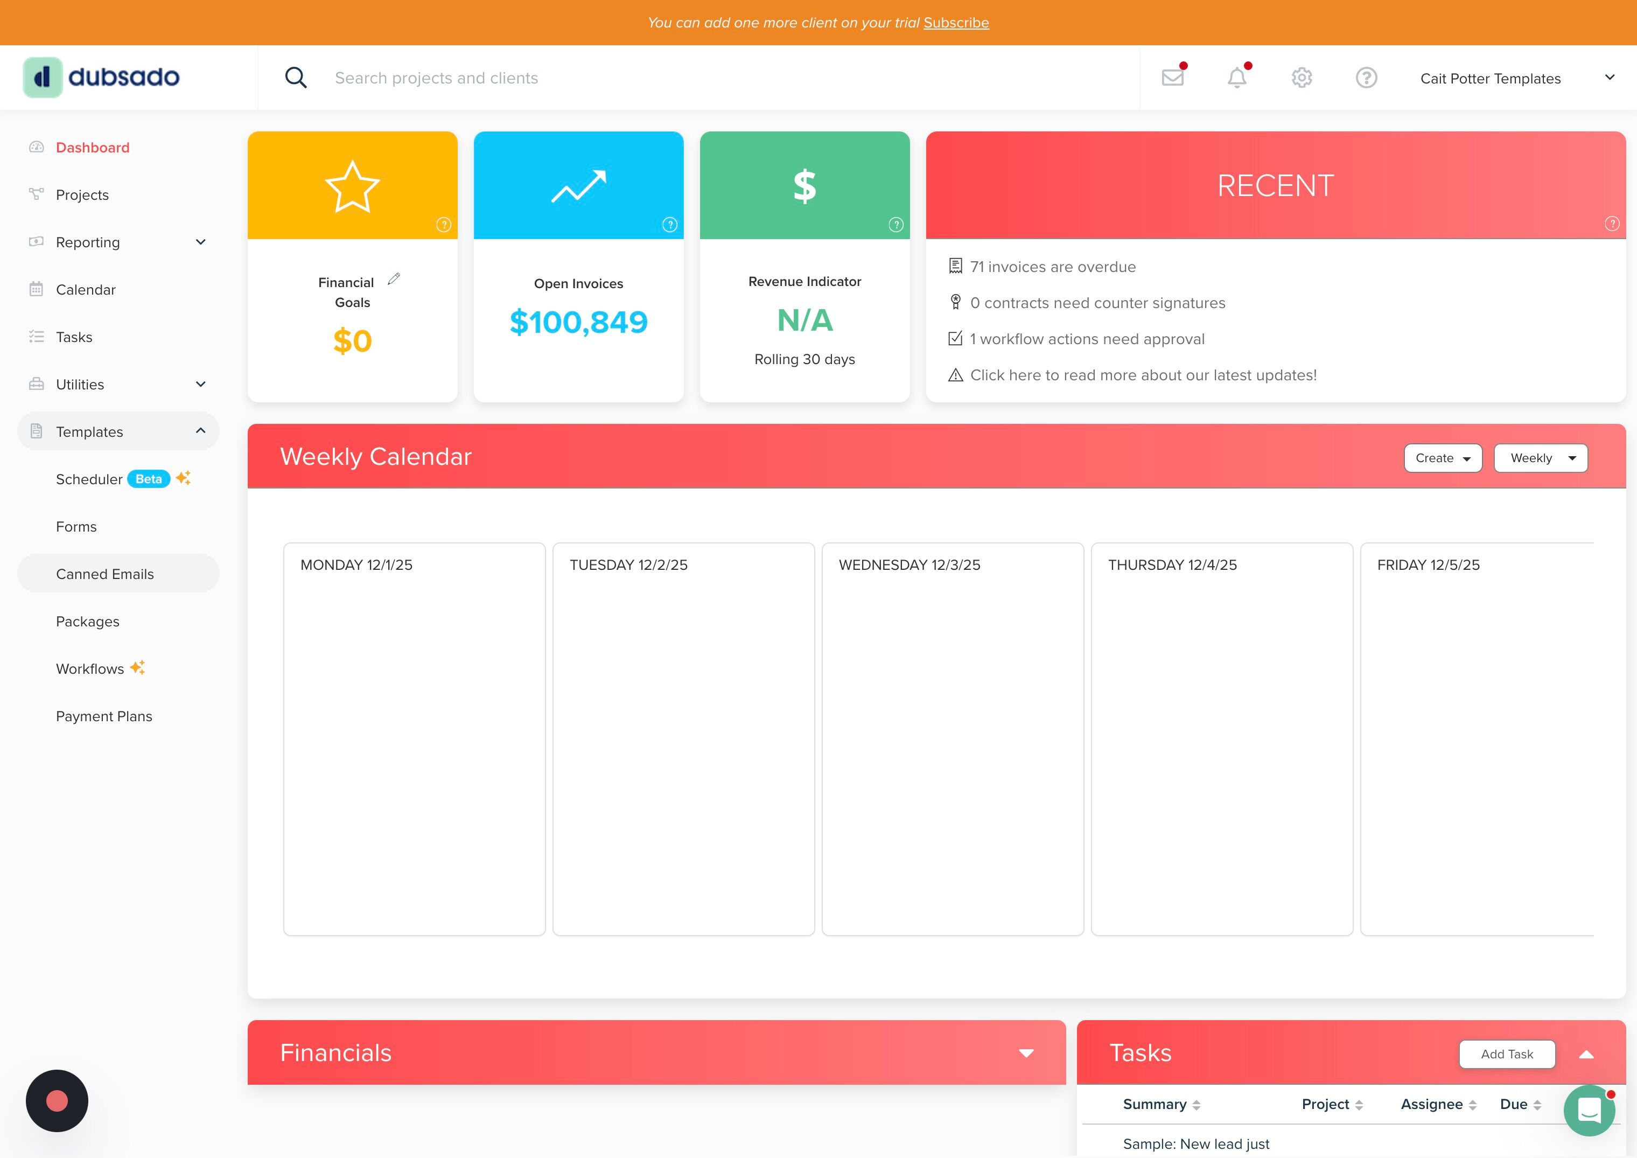Open the Projects page
The image size is (1637, 1158).
[x=82, y=194]
